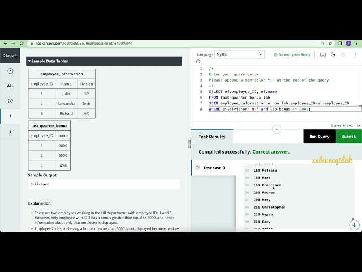Click the info icon below the Language label

point(198,62)
